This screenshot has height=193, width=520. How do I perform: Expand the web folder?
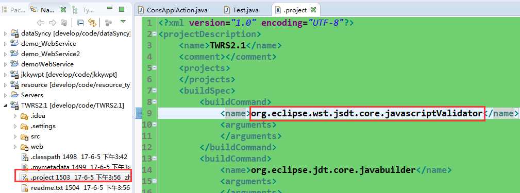point(15,147)
